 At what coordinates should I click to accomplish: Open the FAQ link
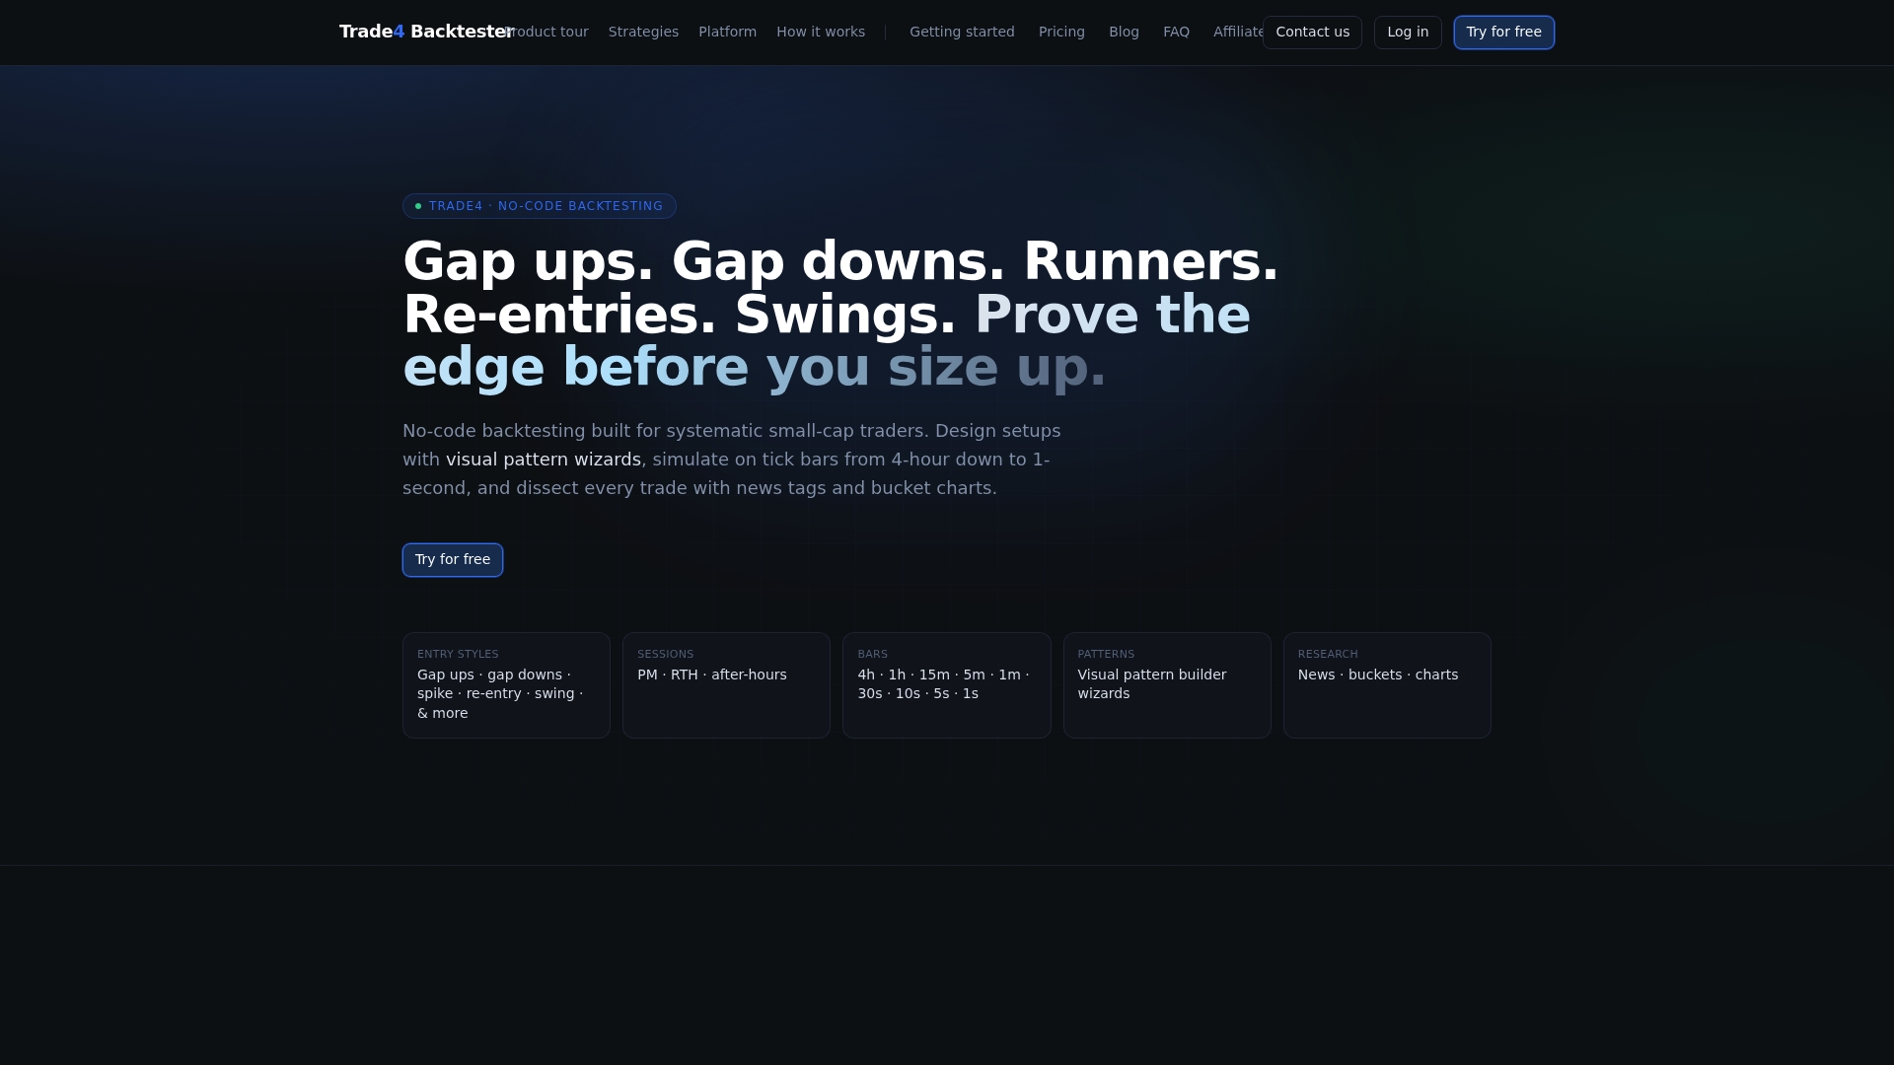pyautogui.click(x=1176, y=32)
